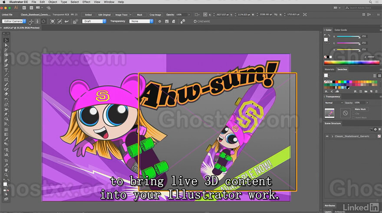Open the Effect menu
This screenshot has width=382, height=213.
click(x=86, y=2)
